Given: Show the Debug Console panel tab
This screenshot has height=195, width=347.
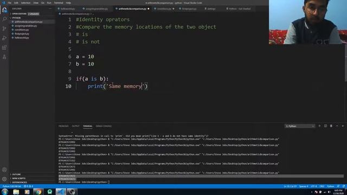Looking at the screenshot, I should click(x=104, y=126).
